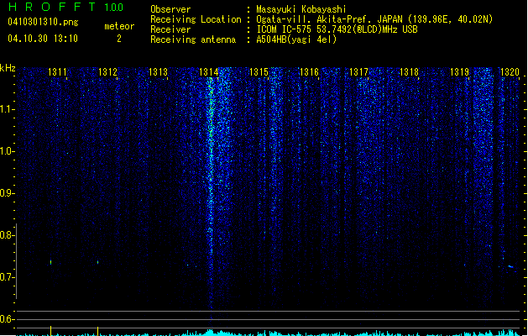Click the 1319 time axis label
Image resolution: width=528 pixels, height=336 pixels.
(x=460, y=71)
